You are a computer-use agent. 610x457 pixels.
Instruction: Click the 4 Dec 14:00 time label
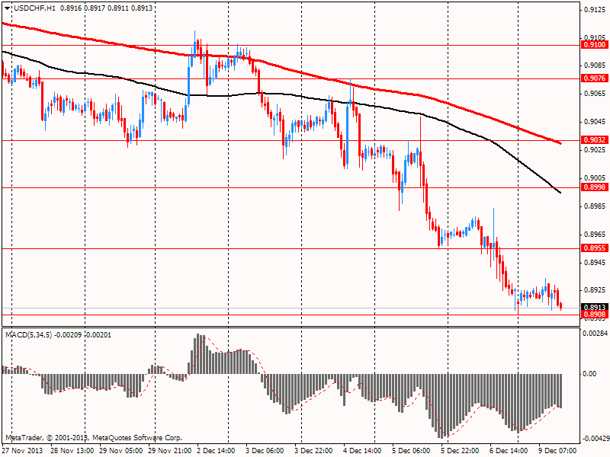pyautogui.click(x=363, y=451)
